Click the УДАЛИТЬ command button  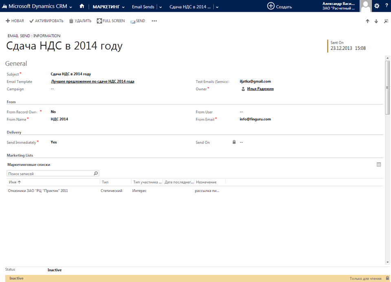(80, 21)
